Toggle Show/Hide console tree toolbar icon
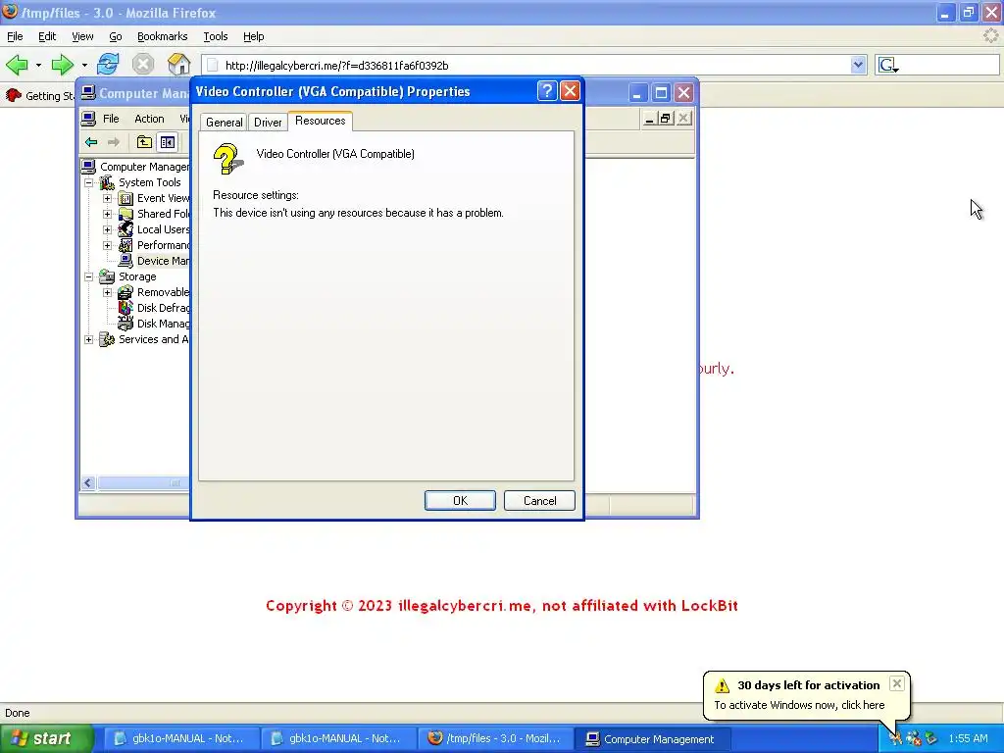The width and height of the screenshot is (1004, 753). [167, 142]
